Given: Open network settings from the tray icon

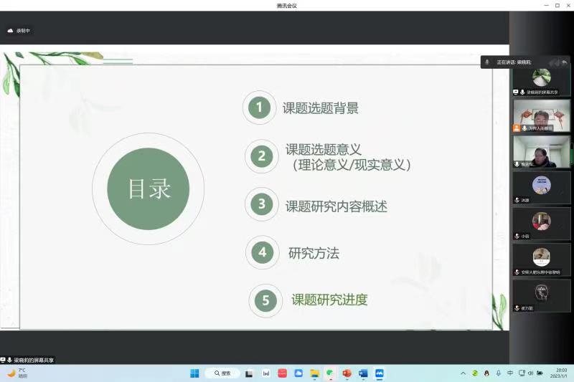Looking at the screenshot, I should click(x=522, y=373).
